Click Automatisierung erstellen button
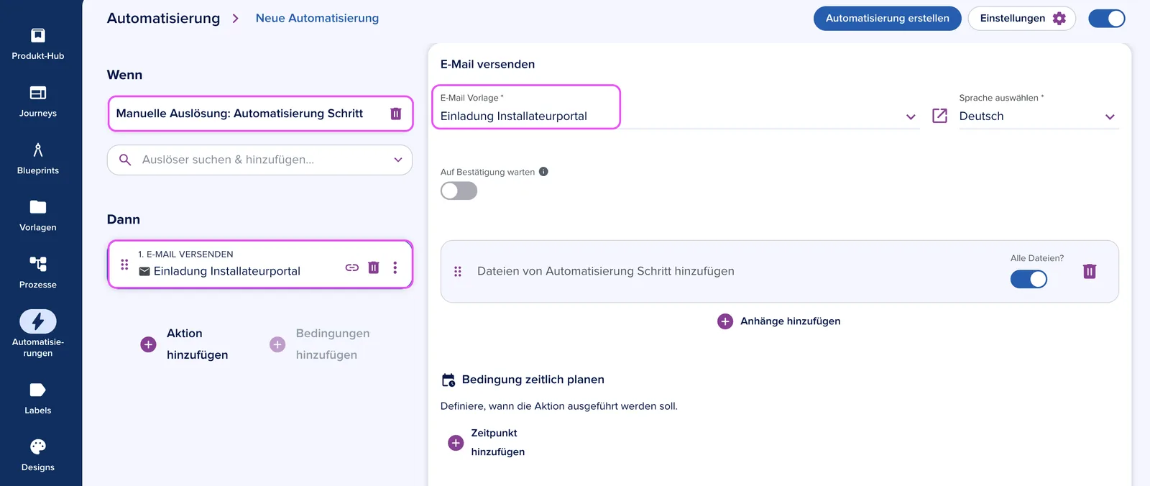The image size is (1150, 486). pyautogui.click(x=888, y=19)
